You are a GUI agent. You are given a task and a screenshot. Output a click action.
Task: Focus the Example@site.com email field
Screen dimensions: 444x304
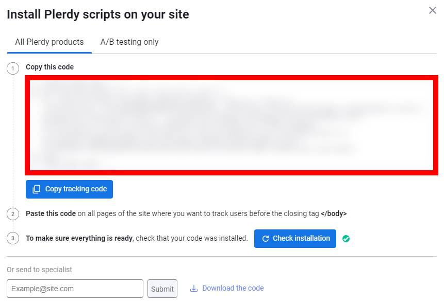click(x=75, y=289)
